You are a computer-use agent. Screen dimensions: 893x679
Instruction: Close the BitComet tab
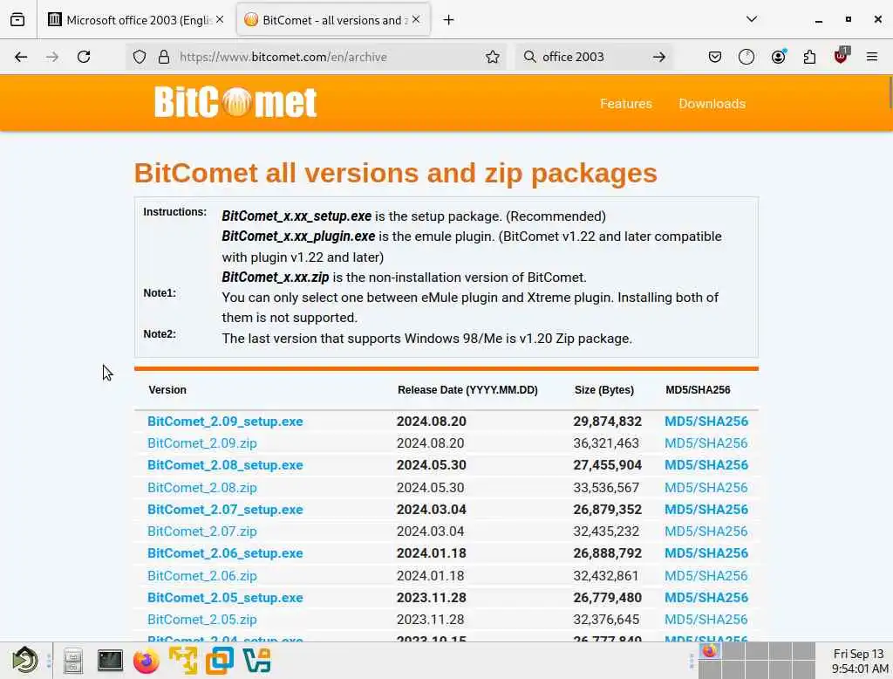click(x=416, y=20)
